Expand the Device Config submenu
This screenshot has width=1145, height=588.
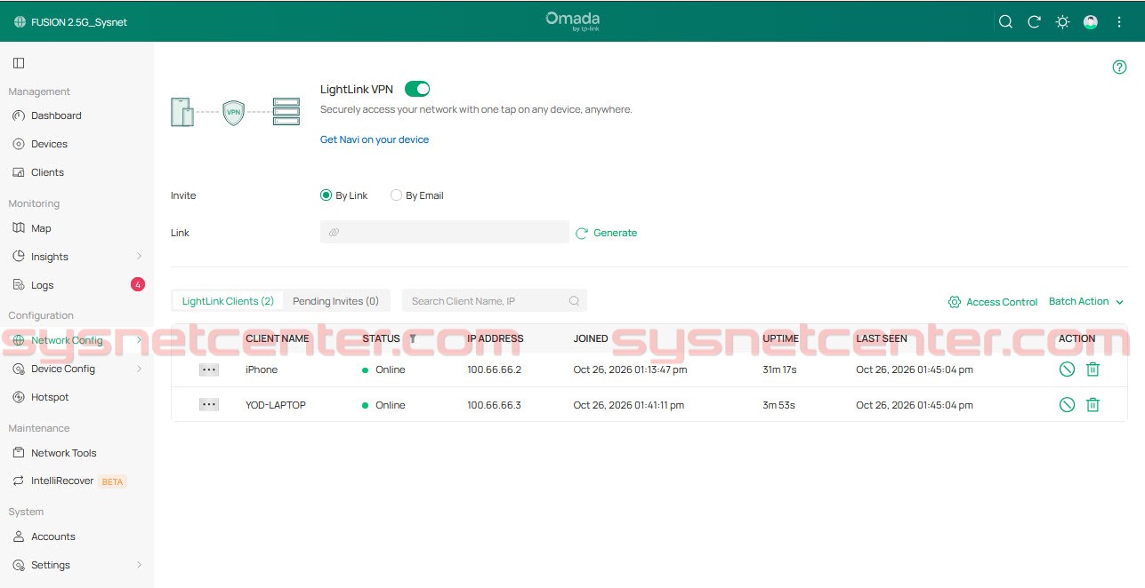(139, 369)
